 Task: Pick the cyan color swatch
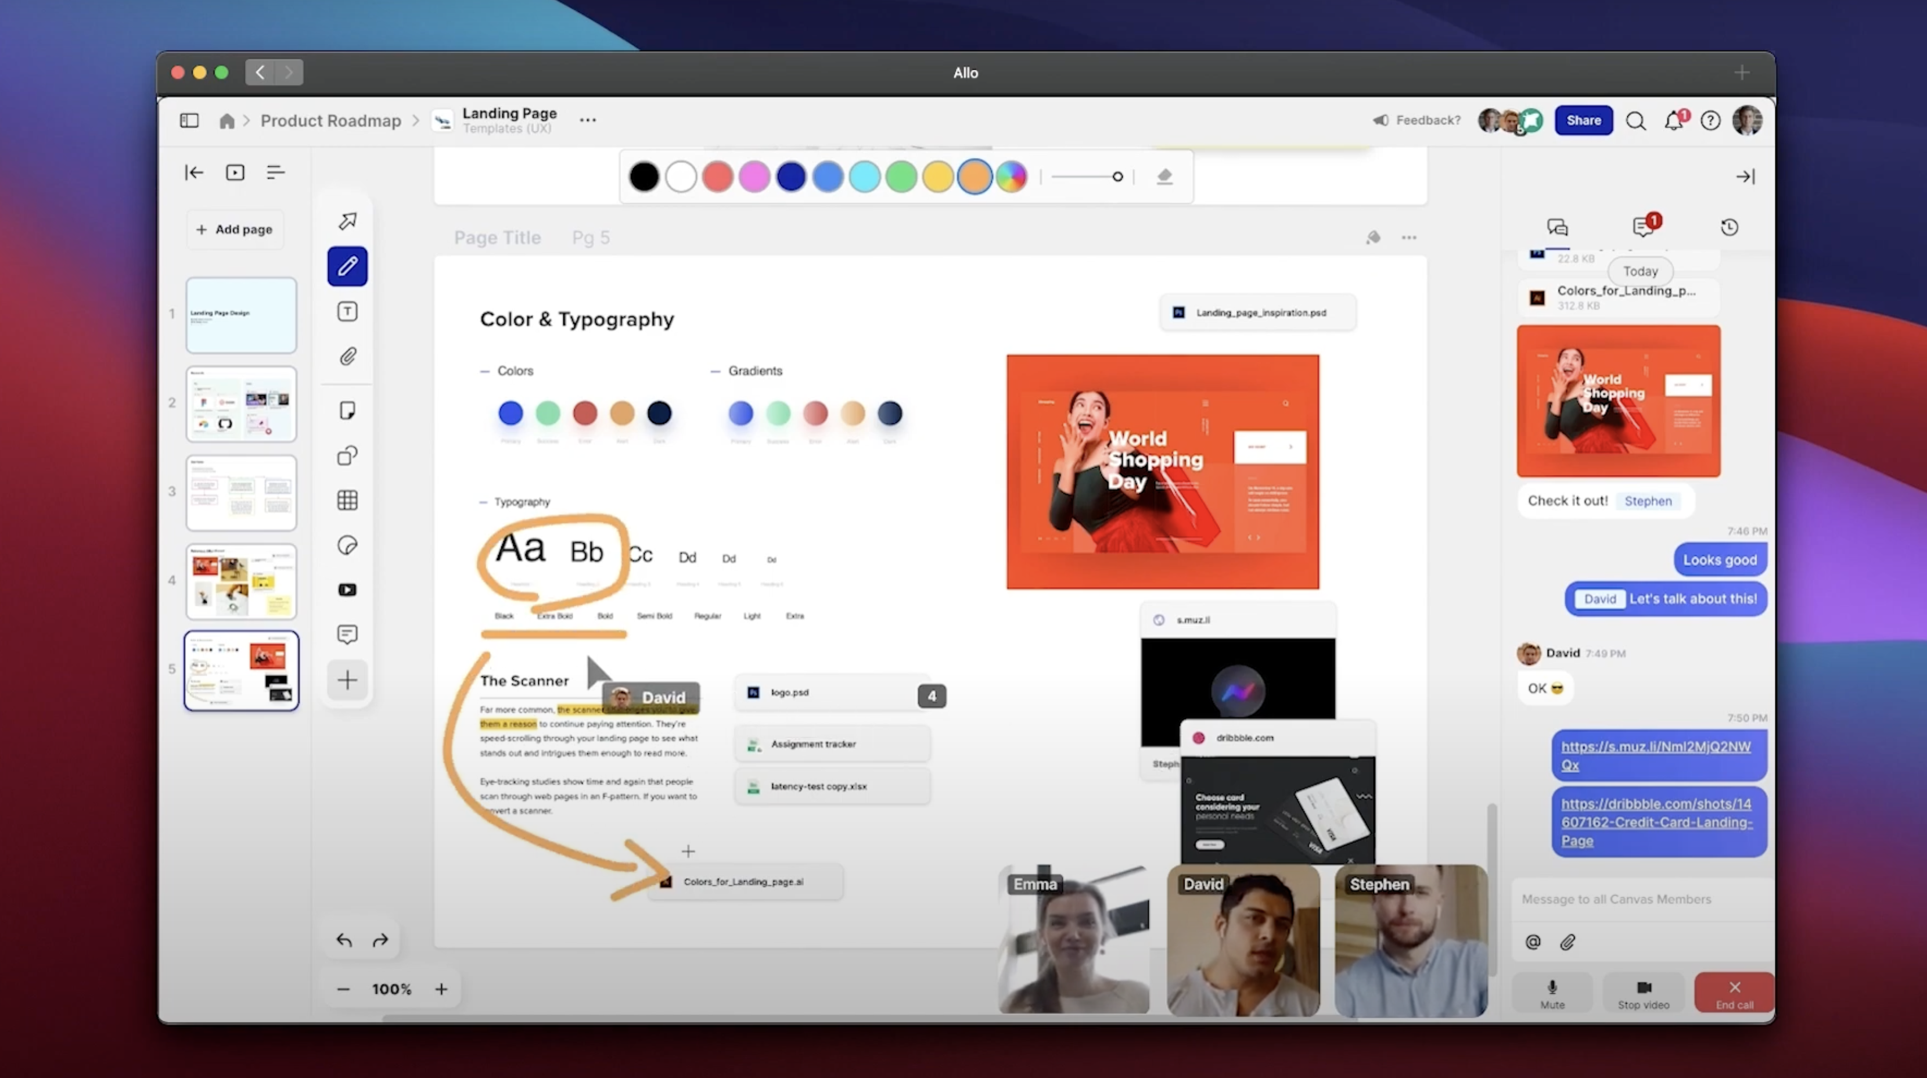[x=864, y=177]
